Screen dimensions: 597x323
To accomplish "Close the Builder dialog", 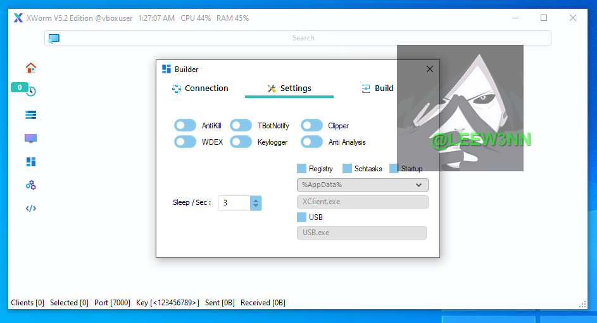I will pos(430,70).
